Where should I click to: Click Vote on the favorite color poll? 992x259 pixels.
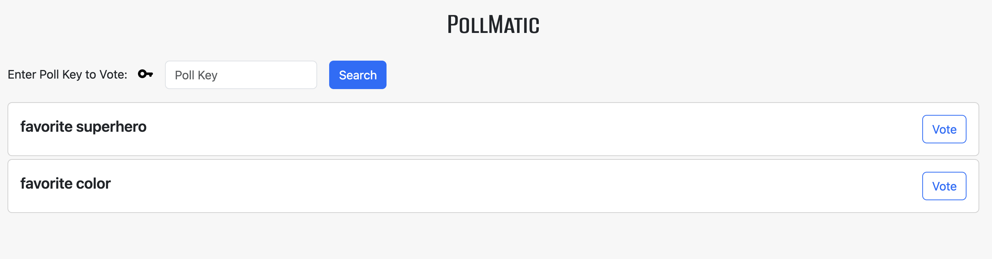[x=944, y=186]
